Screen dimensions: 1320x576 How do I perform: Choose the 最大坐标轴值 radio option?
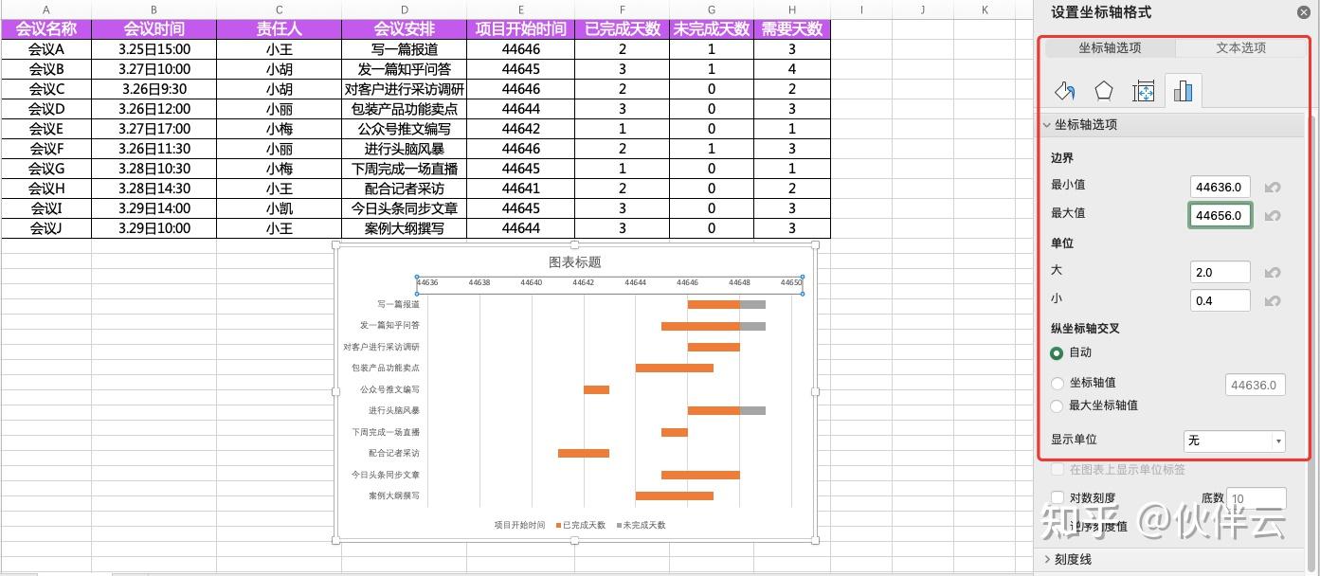(1058, 405)
